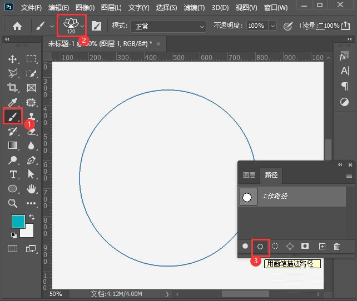Select the Brush tool in the toolbar
Viewport: 357px width, 301px height.
[x=13, y=116]
